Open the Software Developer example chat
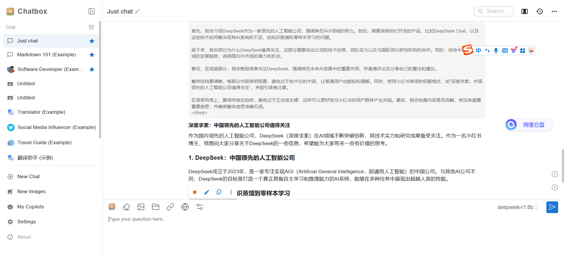This screenshot has width=564, height=255. [51, 69]
